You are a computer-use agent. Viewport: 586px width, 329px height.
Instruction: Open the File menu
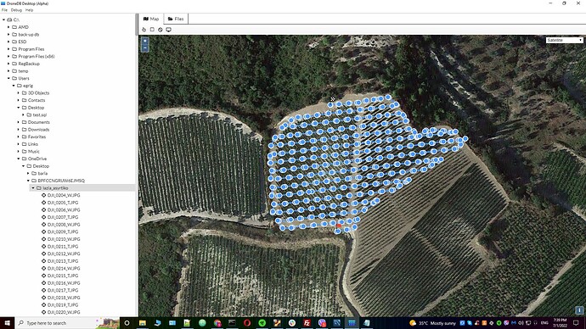pyautogui.click(x=4, y=10)
